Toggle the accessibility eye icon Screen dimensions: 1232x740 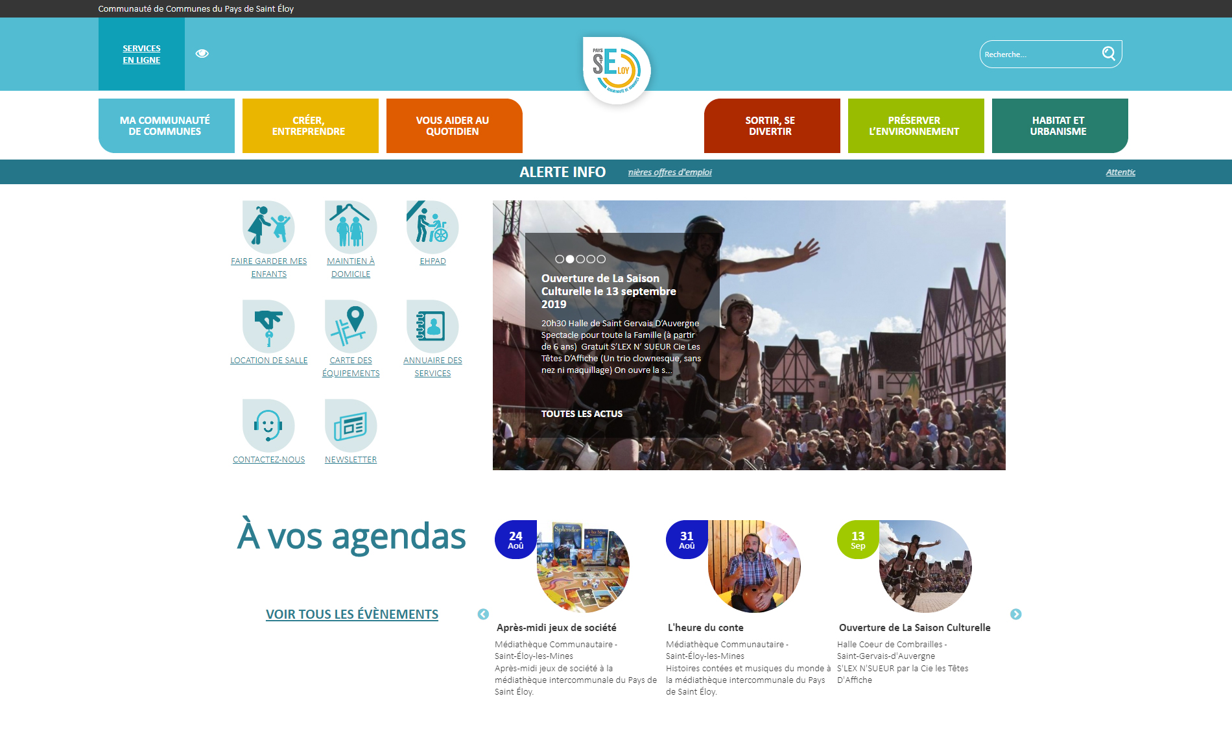[x=202, y=53]
